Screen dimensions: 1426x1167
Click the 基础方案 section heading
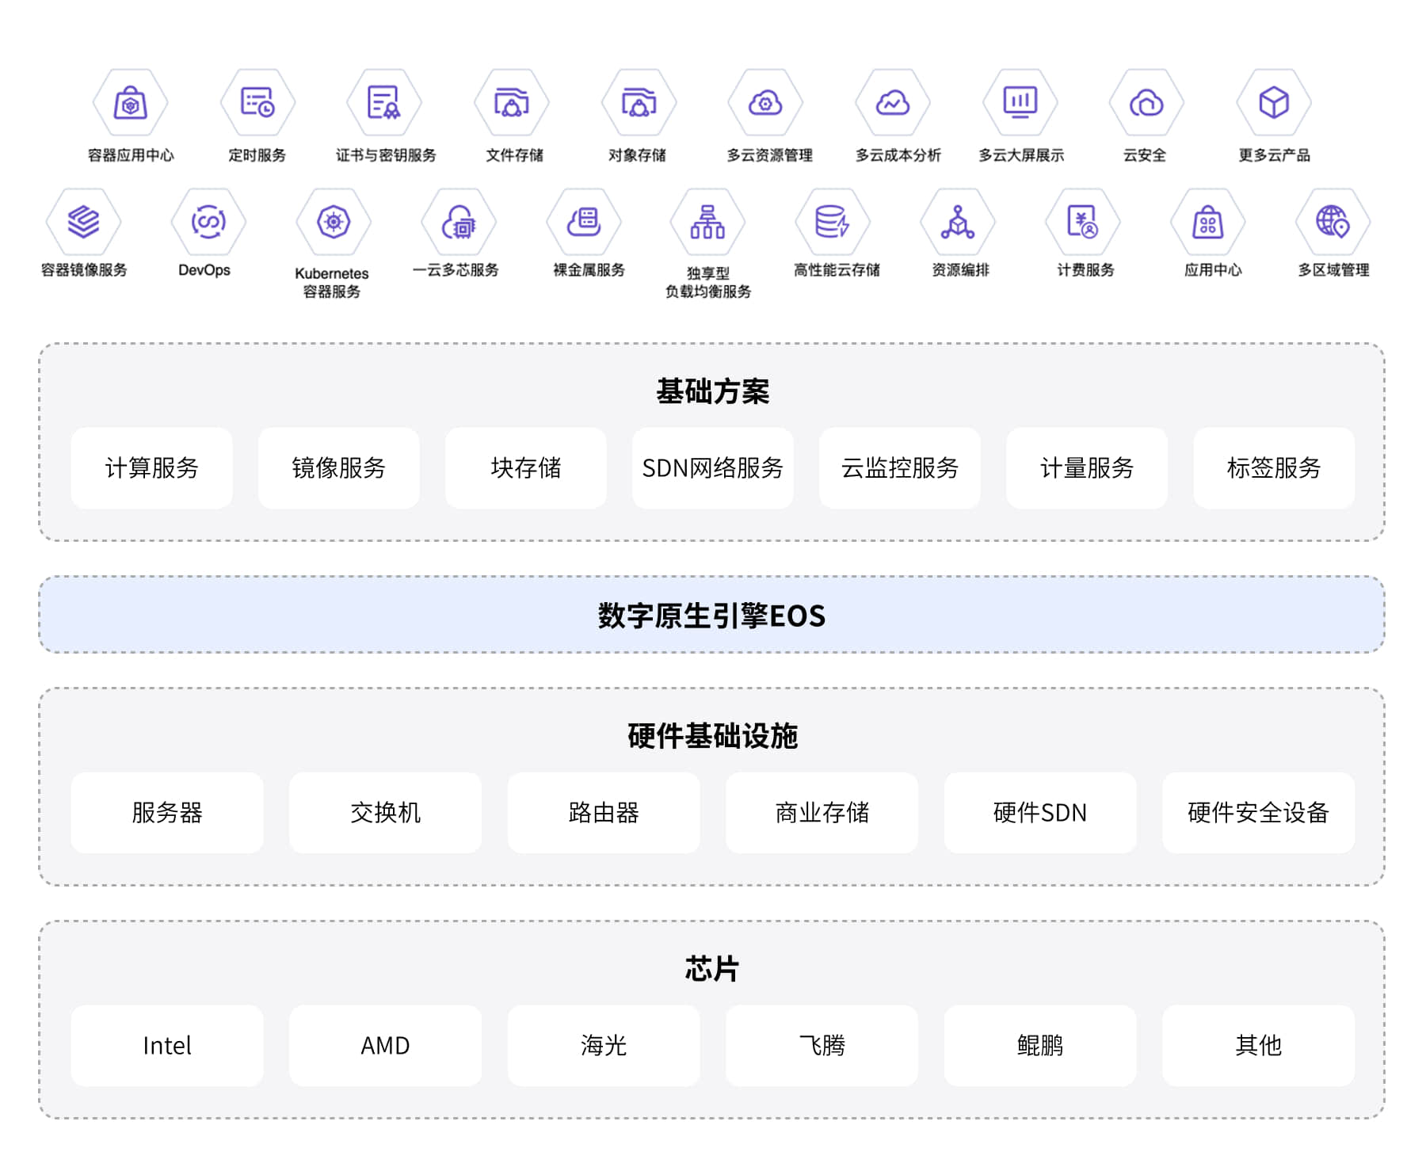pos(712,391)
